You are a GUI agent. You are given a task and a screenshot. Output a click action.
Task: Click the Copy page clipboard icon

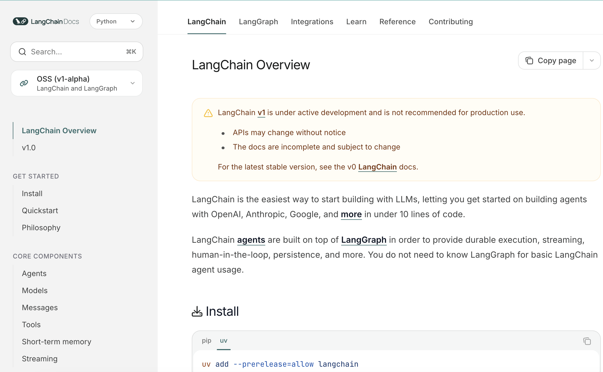pyautogui.click(x=529, y=60)
